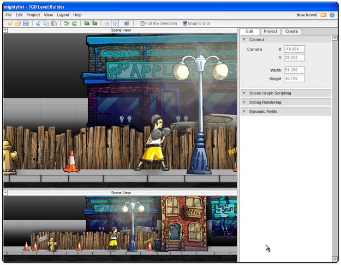The height and width of the screenshot is (265, 341).
Task: Expand the Dynamic Fields section
Action: 244,111
